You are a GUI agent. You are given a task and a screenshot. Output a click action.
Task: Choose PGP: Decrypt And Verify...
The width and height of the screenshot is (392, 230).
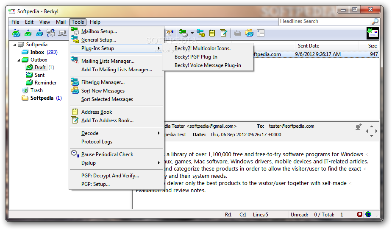click(x=117, y=176)
